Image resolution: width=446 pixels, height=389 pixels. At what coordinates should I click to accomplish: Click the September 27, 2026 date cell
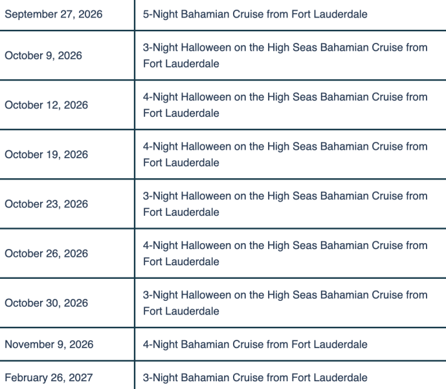pos(53,14)
